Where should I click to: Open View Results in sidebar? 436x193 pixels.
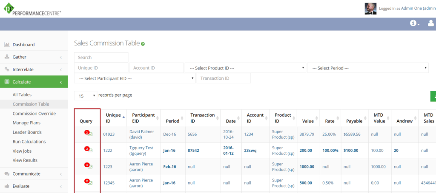(x=25, y=160)
